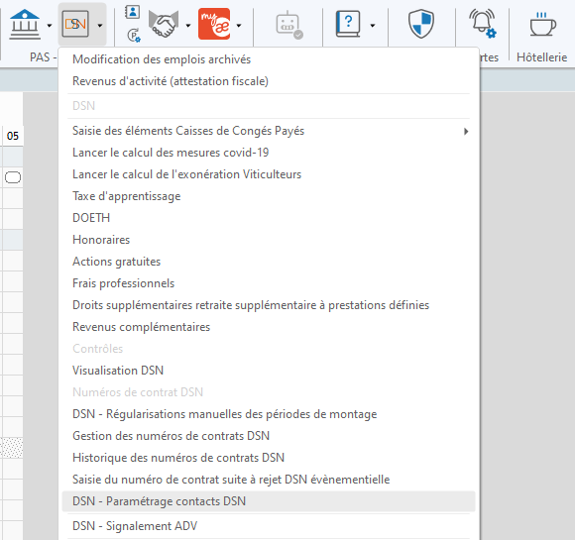Open the alert bell settings icon
The image size is (575, 540).
point(483,24)
